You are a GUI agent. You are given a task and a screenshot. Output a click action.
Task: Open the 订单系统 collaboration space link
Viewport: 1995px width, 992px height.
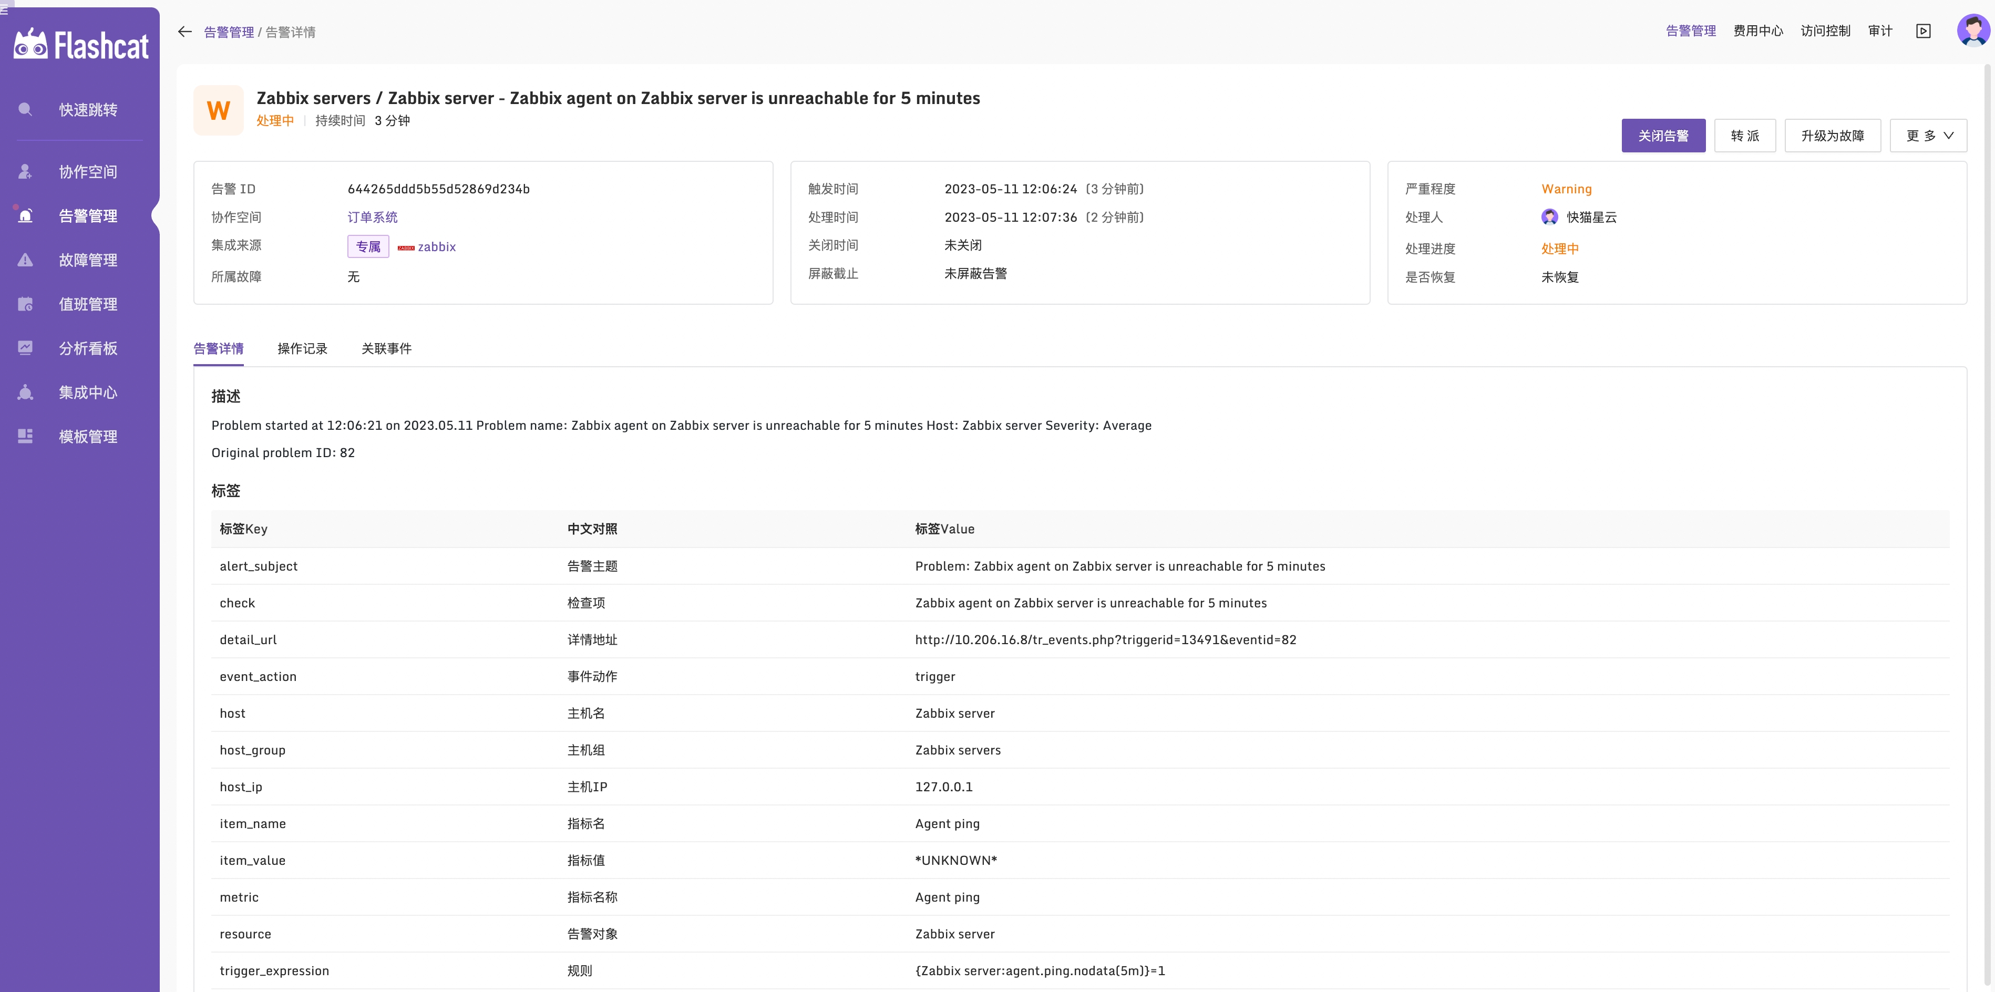point(373,217)
